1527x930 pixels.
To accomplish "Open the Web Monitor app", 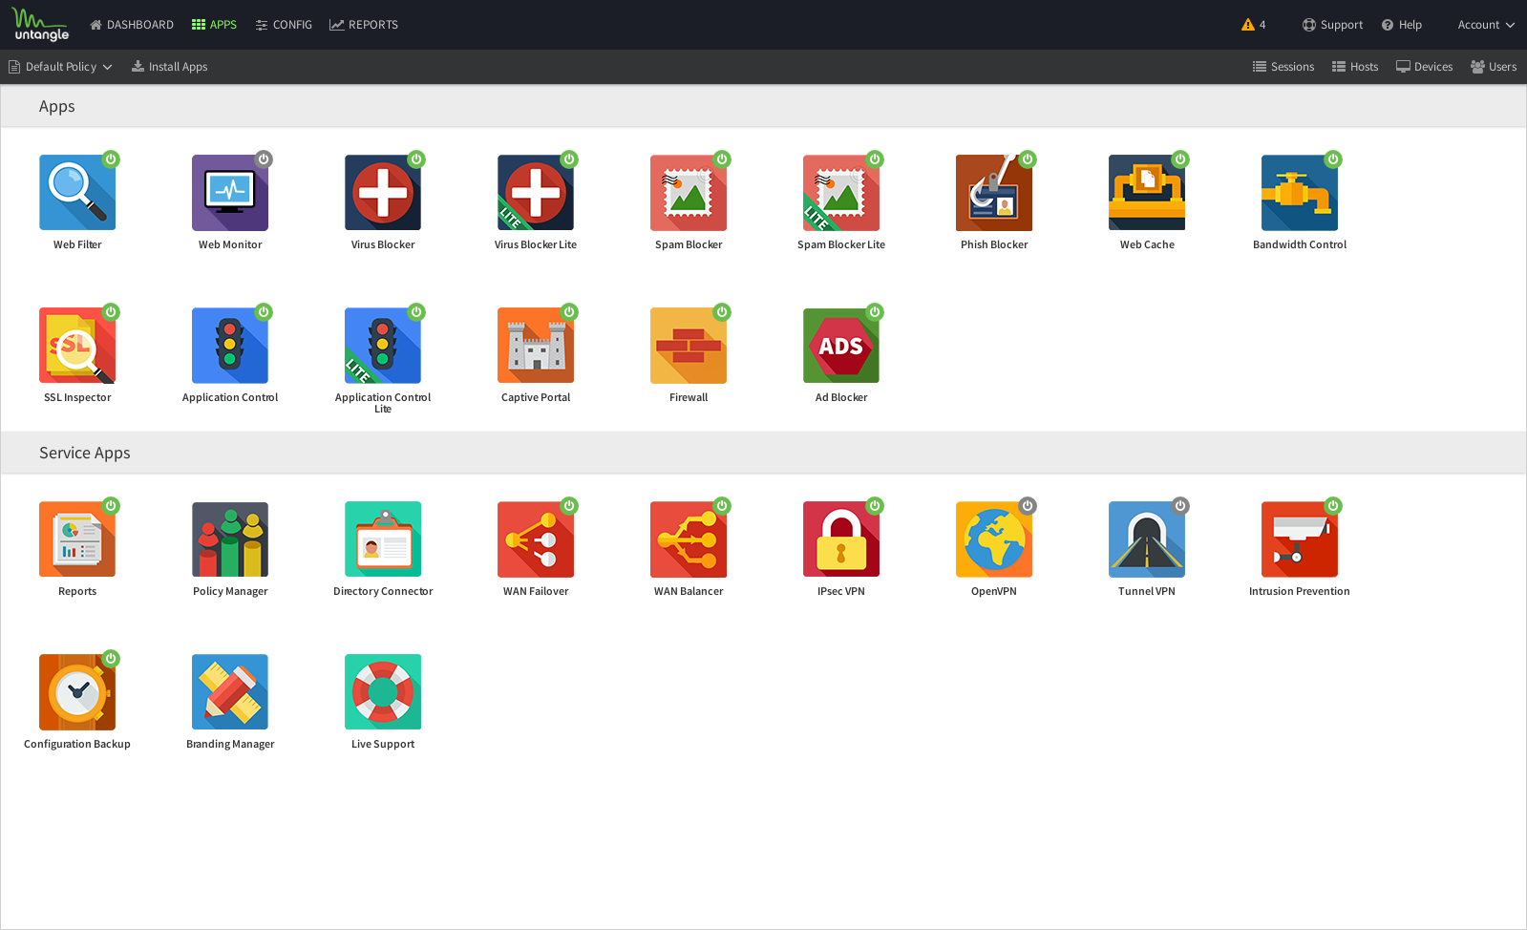I will tap(230, 193).
